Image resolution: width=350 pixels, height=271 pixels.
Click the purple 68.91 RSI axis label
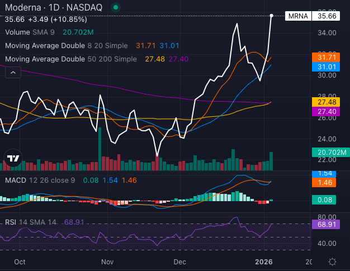click(x=329, y=224)
